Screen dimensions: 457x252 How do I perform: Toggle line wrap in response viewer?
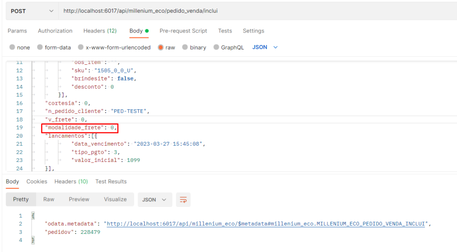tap(183, 199)
